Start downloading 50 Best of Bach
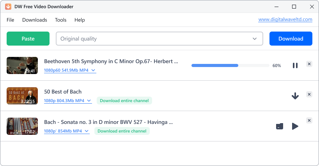This screenshot has width=319, height=166. (x=295, y=96)
